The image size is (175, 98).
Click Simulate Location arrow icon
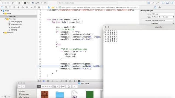point(74,81)
